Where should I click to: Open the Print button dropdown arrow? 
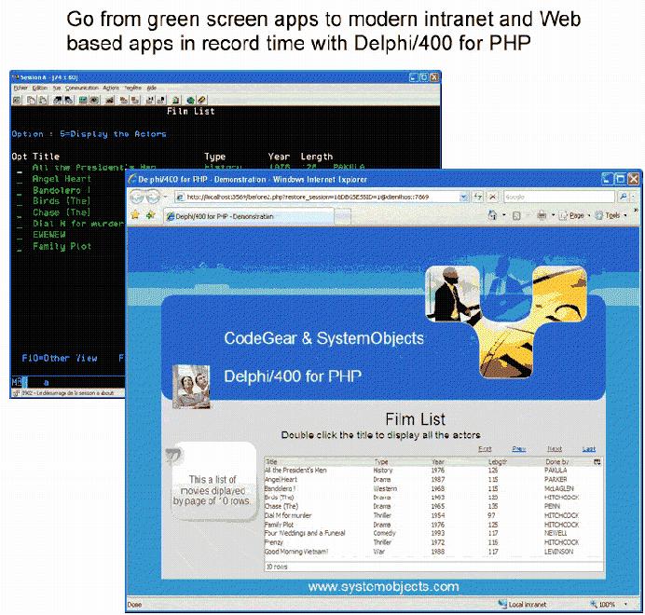tap(553, 215)
